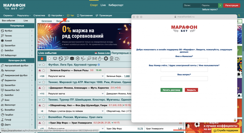
Task: Open favorites star filter in sports icon bar
Action: coord(49,59)
